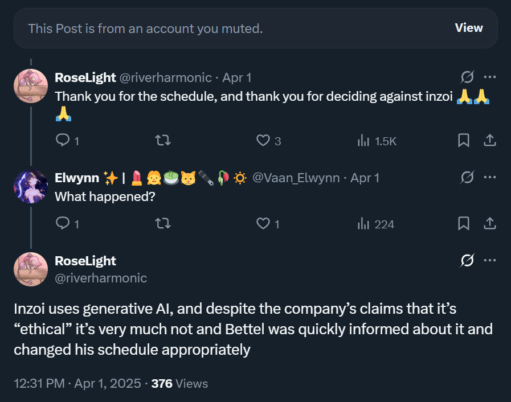The height and width of the screenshot is (402, 511).
Task: Reply to Elwynn's 'What happened?' post
Action: (x=63, y=224)
